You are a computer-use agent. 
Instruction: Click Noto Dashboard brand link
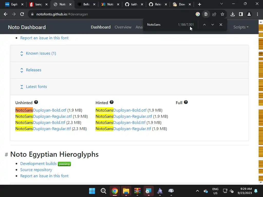point(27,27)
